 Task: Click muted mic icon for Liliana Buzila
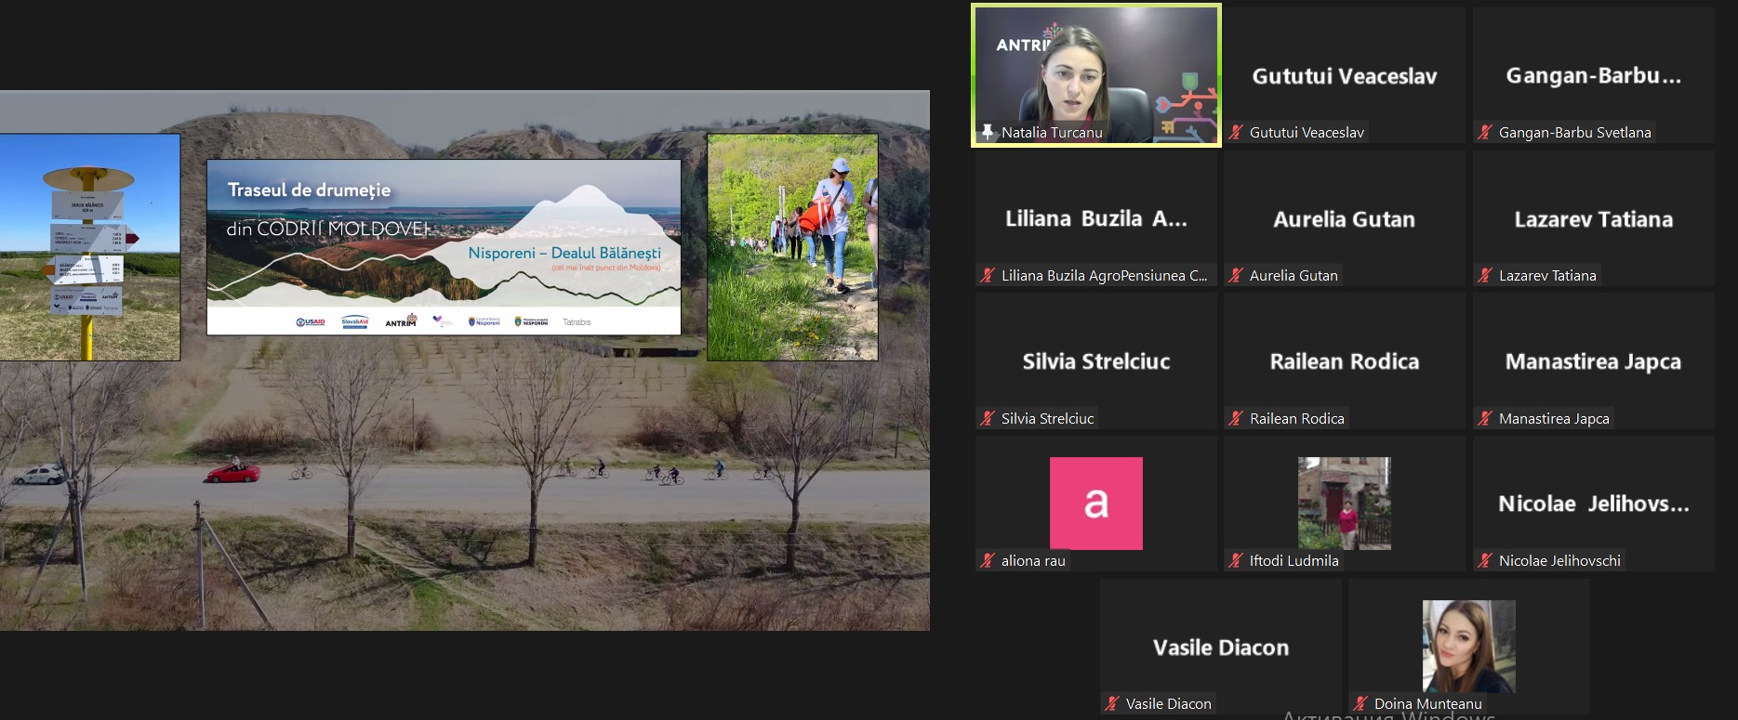988,276
